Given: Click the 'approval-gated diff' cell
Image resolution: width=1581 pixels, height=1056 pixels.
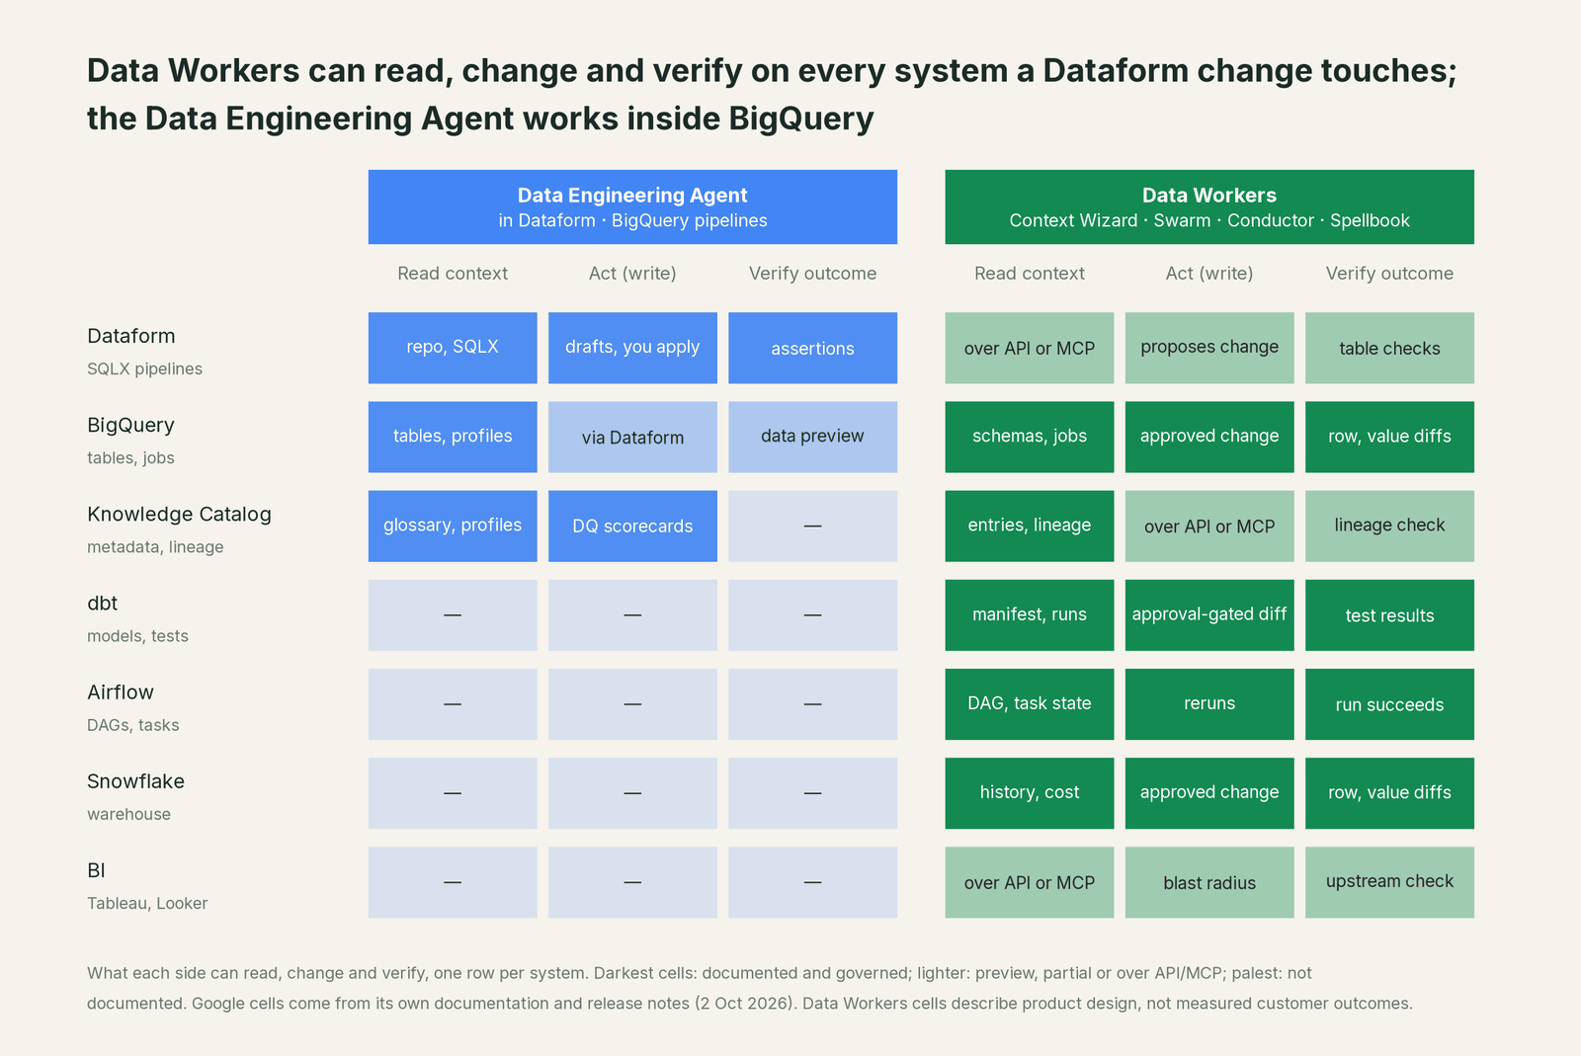Looking at the screenshot, I should coord(1209,614).
